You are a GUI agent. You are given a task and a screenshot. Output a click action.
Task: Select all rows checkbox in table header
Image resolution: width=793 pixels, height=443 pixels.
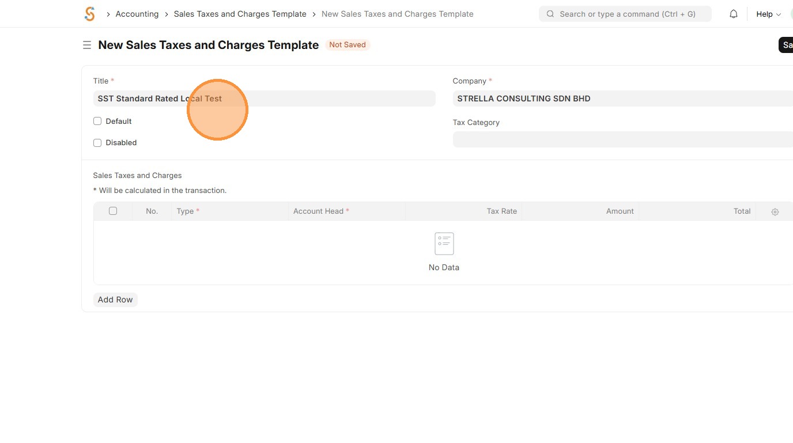click(x=113, y=211)
